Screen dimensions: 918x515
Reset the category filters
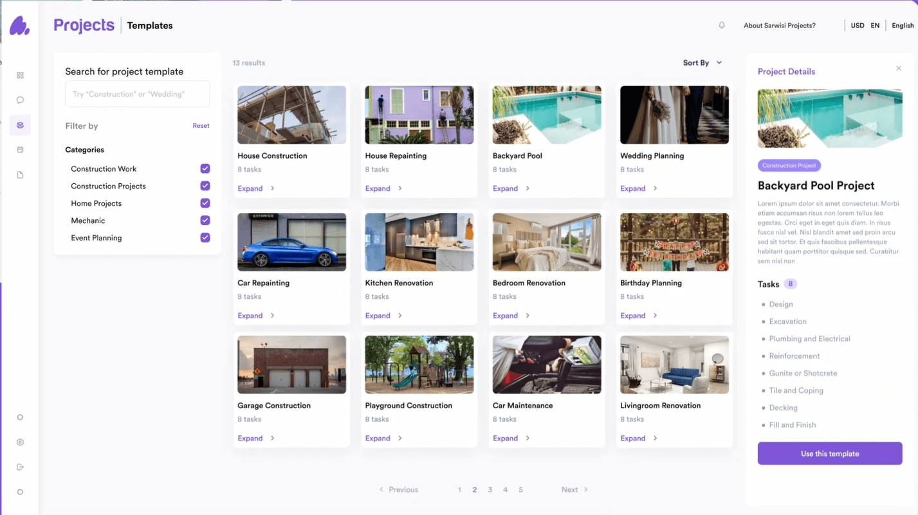click(201, 126)
